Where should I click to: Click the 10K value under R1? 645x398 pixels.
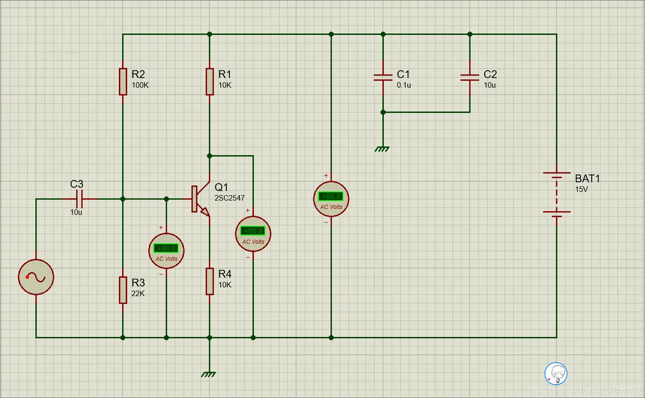pos(225,85)
